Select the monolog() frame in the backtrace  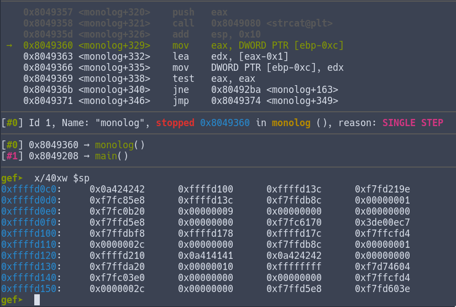[119, 145]
